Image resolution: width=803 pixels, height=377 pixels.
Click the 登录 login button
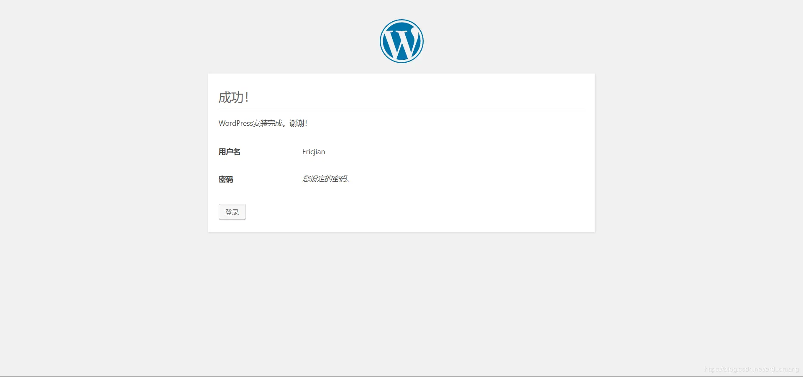click(x=232, y=212)
